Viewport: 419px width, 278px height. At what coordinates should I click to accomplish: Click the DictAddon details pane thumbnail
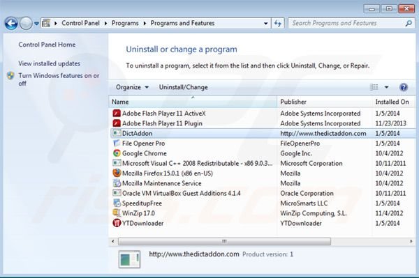[x=130, y=259]
